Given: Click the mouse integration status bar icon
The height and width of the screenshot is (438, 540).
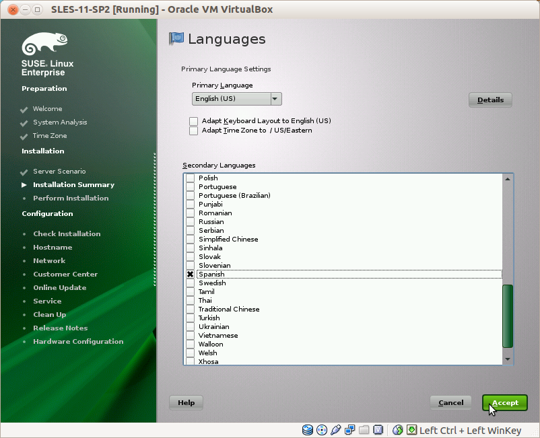Looking at the screenshot, I should click(x=398, y=430).
